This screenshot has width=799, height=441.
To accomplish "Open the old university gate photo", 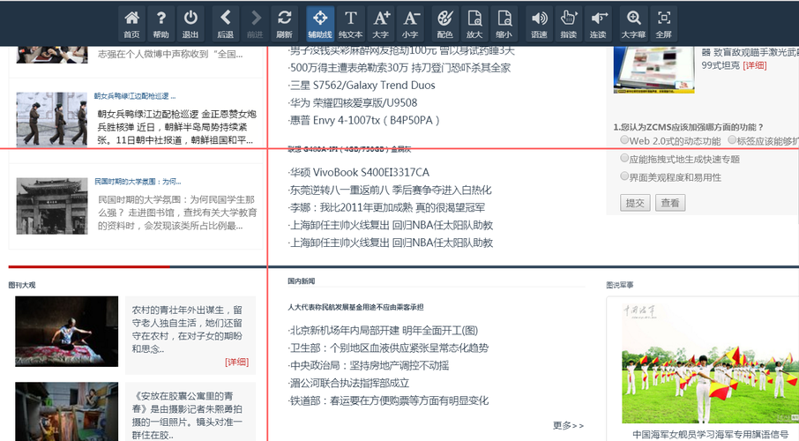I will tap(51, 206).
